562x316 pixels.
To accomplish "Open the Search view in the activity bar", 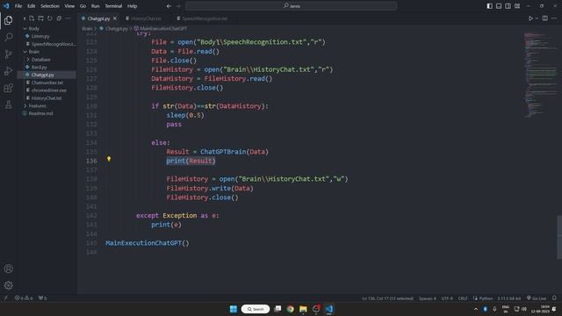I will 8,37.
